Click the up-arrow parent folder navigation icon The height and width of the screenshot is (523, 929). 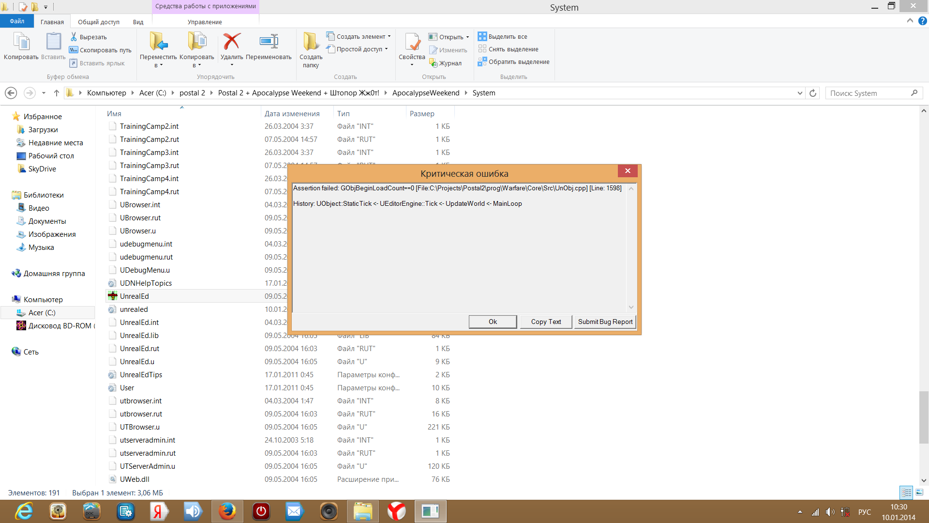tap(57, 93)
